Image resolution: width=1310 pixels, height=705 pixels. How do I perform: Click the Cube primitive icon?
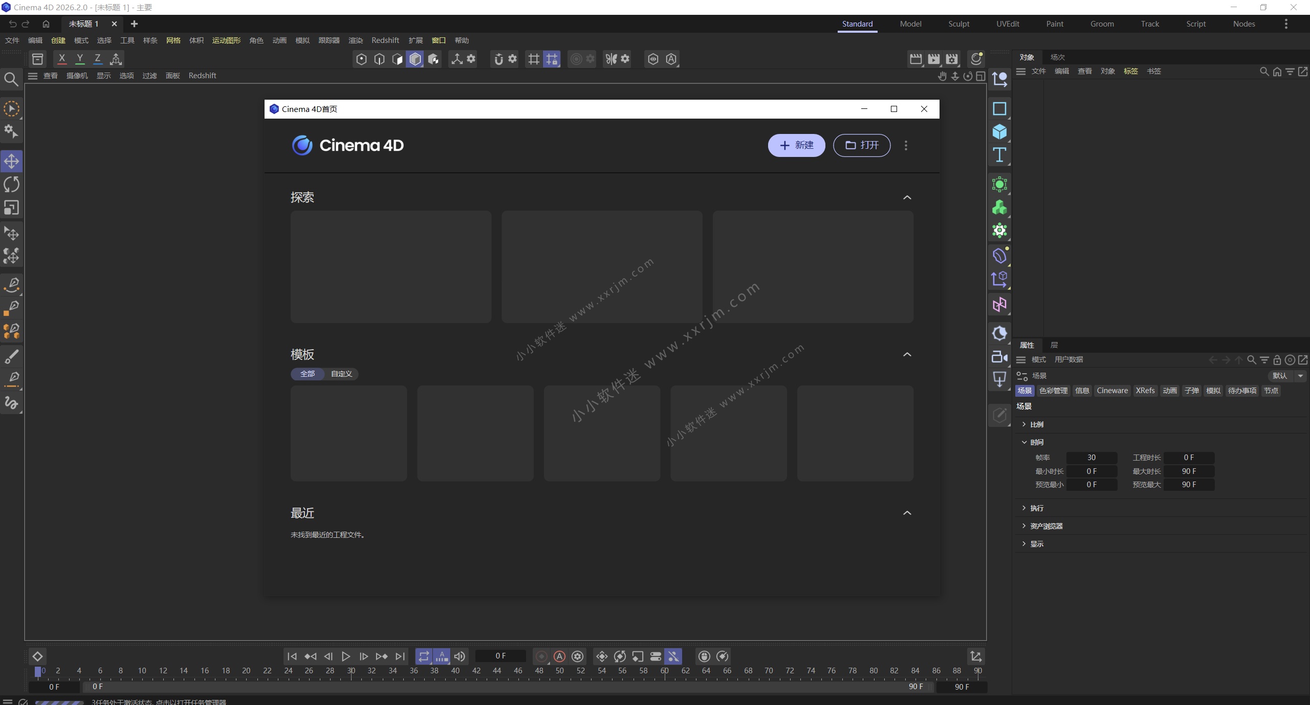[x=999, y=132]
